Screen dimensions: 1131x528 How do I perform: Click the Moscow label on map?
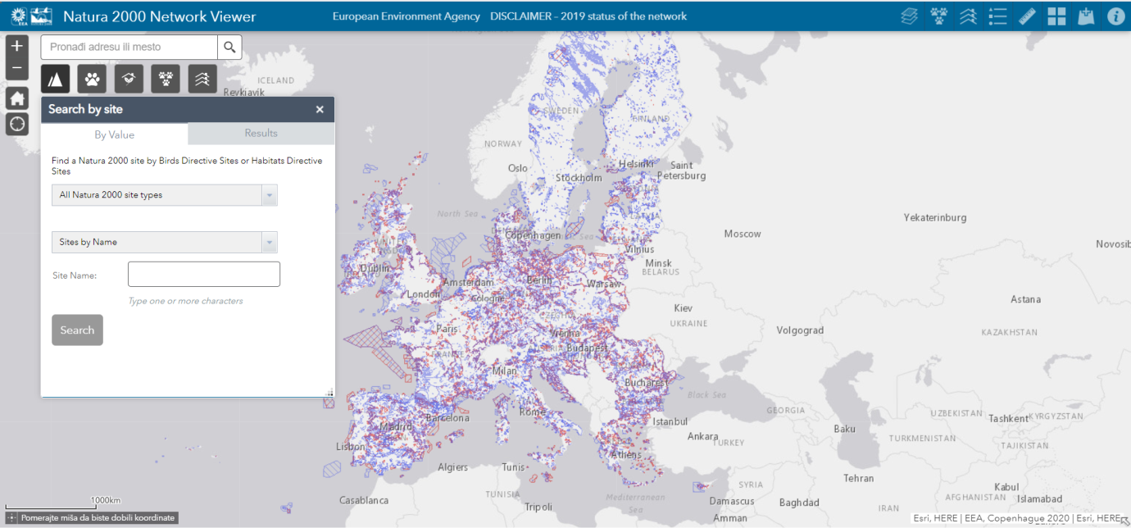click(743, 234)
